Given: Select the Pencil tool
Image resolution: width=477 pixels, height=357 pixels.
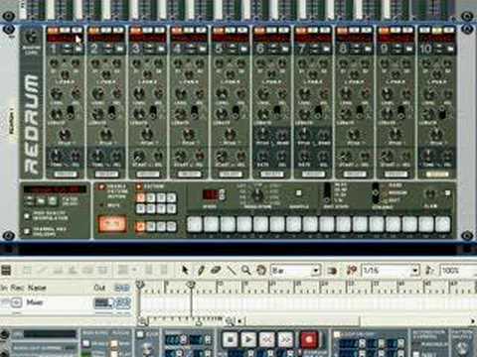Looking at the screenshot, I should (x=201, y=270).
